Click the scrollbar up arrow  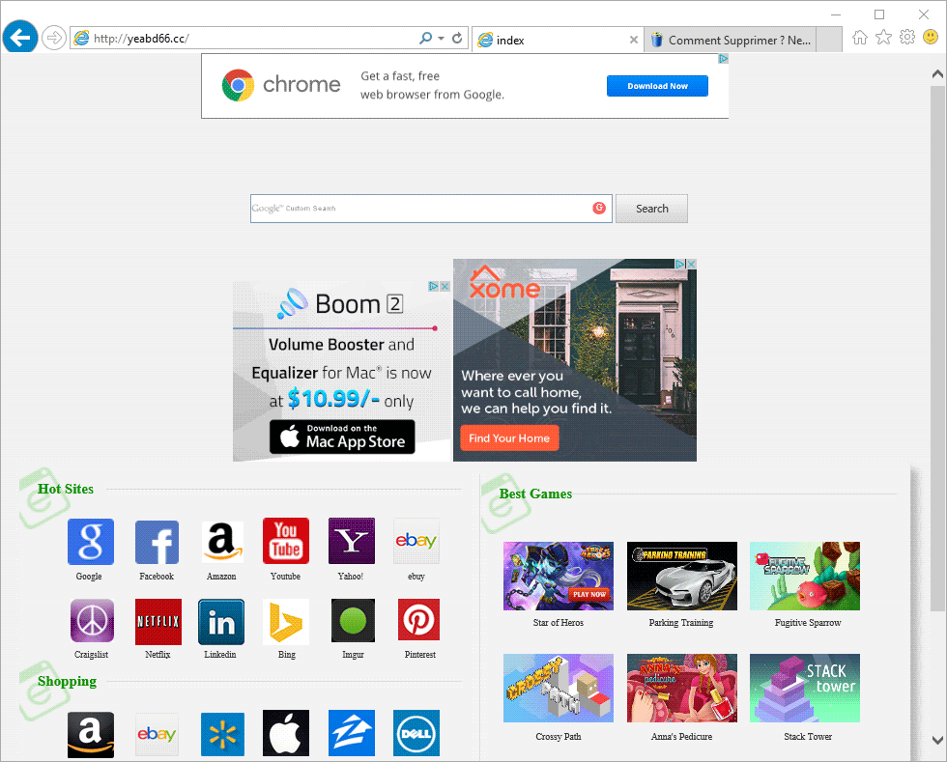(x=937, y=74)
